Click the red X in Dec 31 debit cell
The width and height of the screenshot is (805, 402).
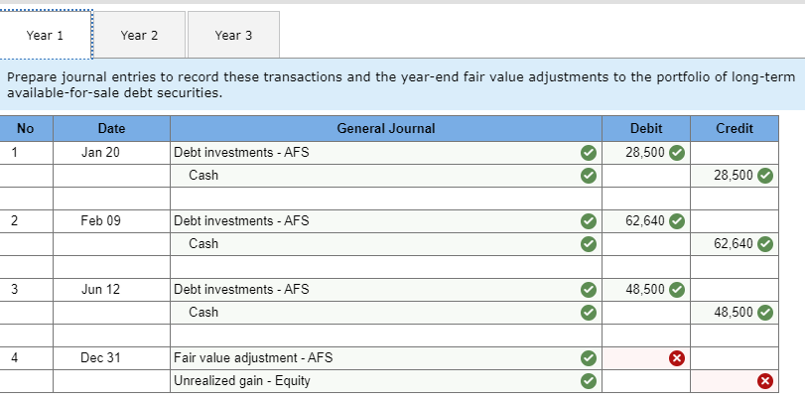click(x=677, y=357)
